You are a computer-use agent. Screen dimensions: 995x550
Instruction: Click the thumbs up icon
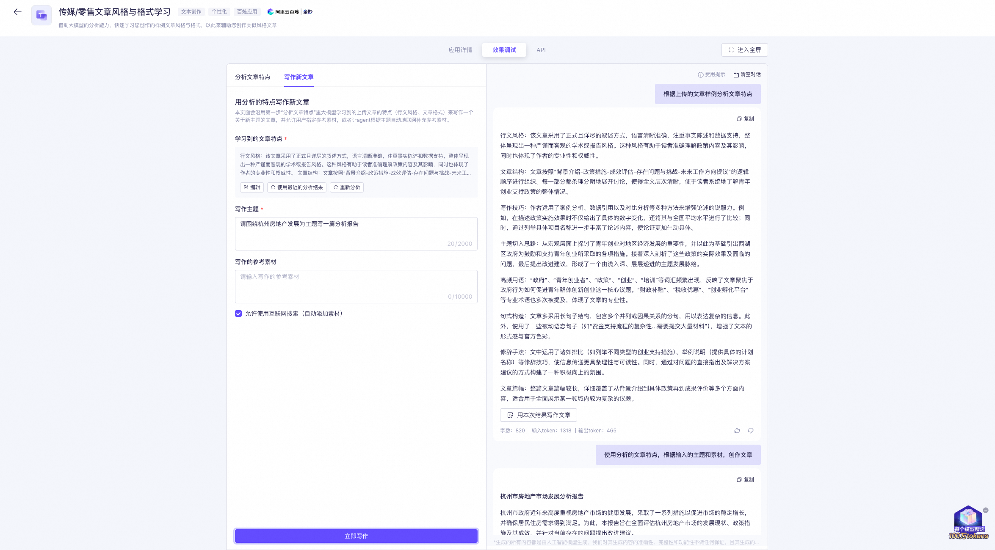[737, 431]
